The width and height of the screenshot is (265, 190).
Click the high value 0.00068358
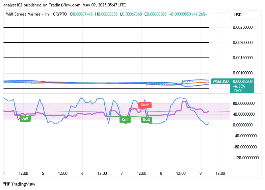[x=108, y=14]
